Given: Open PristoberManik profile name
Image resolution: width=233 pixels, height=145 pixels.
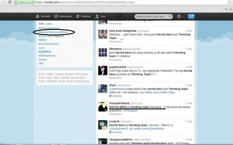Looking at the screenshot, I should coord(119,104).
